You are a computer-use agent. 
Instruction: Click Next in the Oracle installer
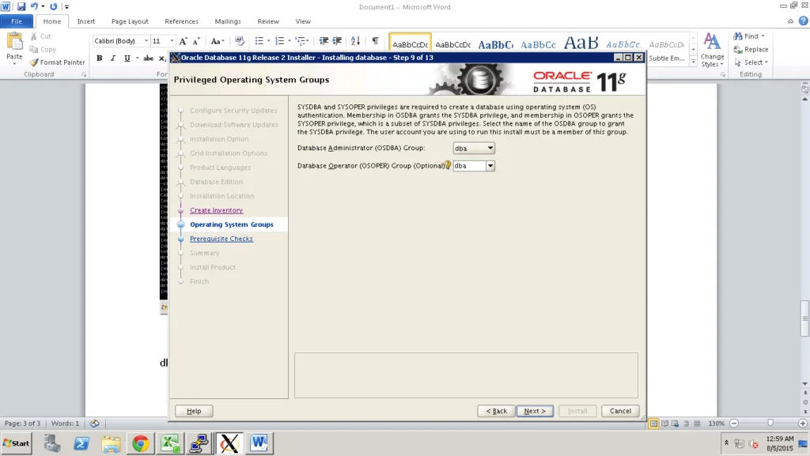535,411
